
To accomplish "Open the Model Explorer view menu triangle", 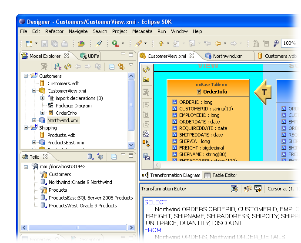I will pos(131,65).
